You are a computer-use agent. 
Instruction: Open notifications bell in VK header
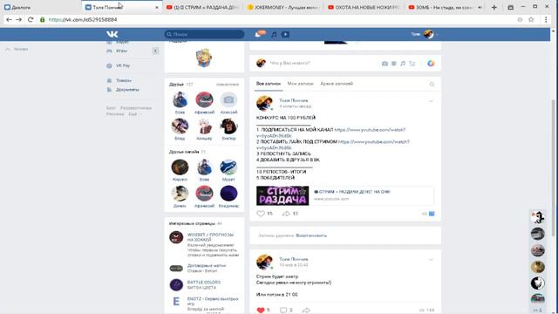(258, 35)
